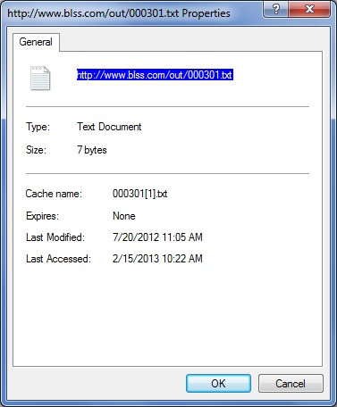Screen dimensions: 337x407
Task: Click the 'Last Modified:' label
Action: click(55, 237)
